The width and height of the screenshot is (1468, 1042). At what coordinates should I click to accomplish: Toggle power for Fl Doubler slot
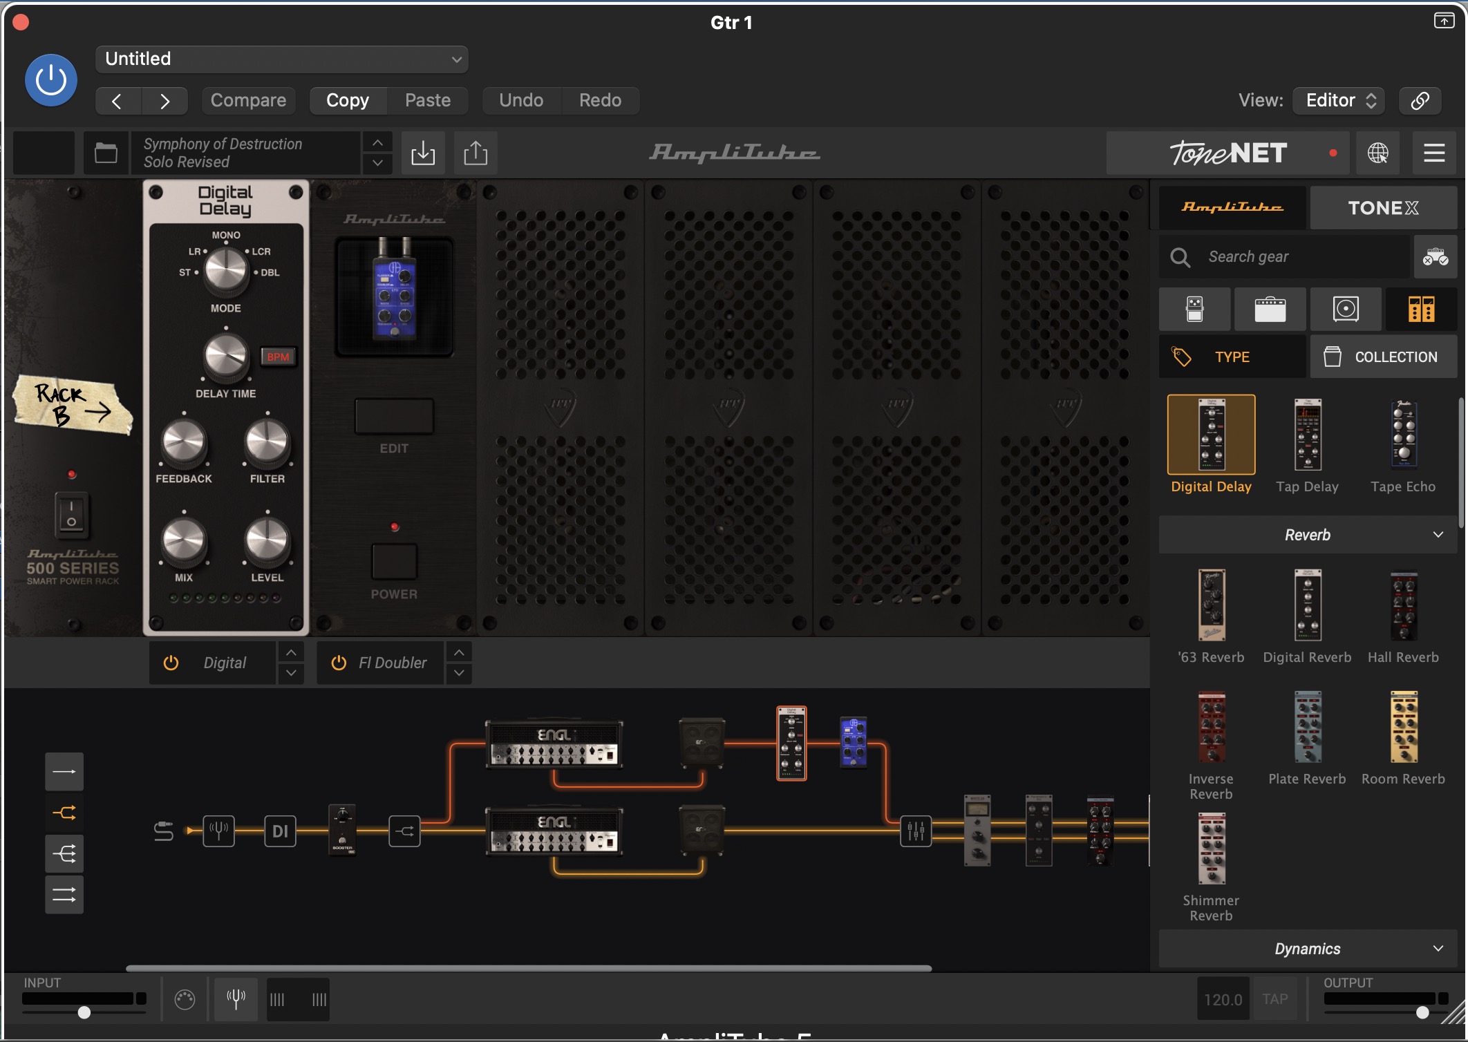click(x=339, y=663)
